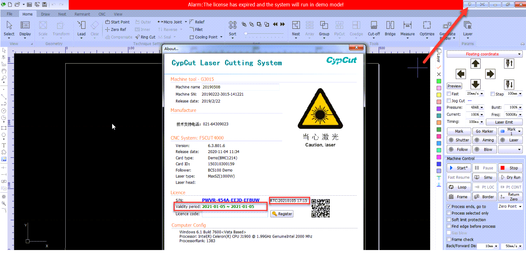Tick the Jog Cut checkbox
The width and height of the screenshot is (526, 255).
(x=449, y=101)
